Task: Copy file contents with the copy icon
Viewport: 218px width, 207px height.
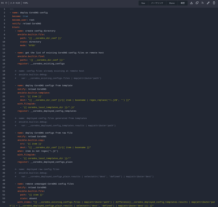Action: point(197,3)
